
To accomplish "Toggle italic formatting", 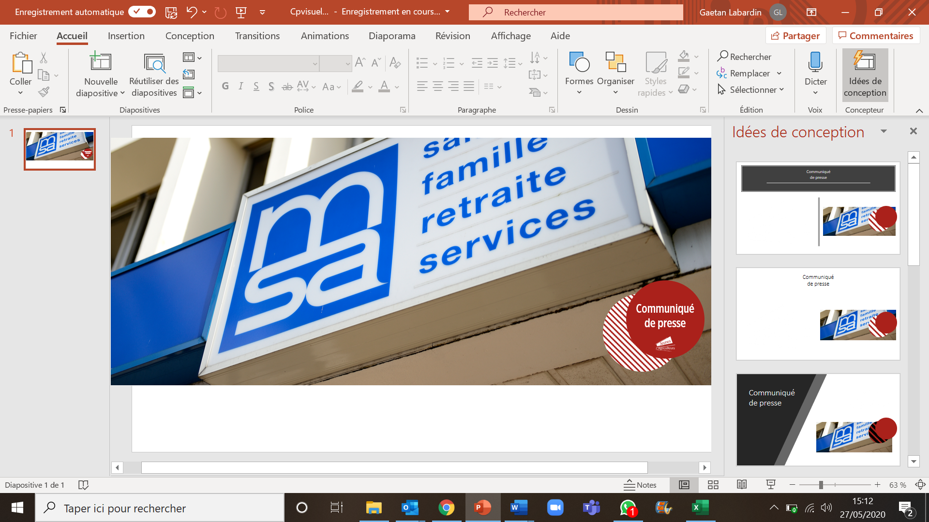I will click(x=240, y=87).
